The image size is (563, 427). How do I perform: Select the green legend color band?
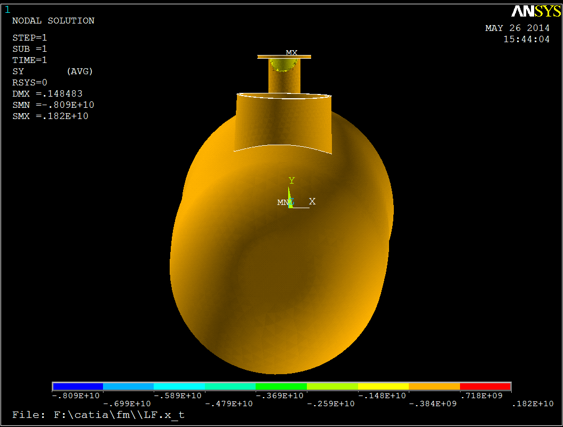(281, 386)
